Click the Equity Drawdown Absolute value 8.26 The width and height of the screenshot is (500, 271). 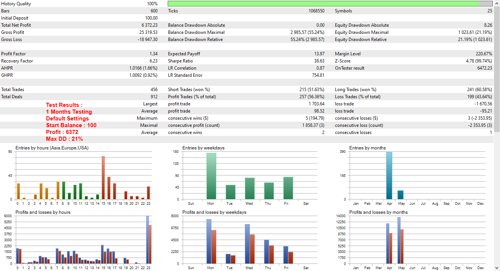tap(488, 25)
